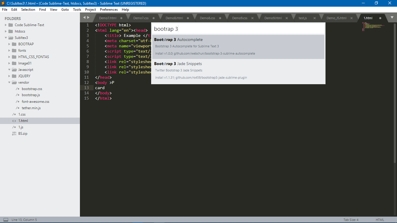Click the 1.html markup file icon

(x=14, y=121)
